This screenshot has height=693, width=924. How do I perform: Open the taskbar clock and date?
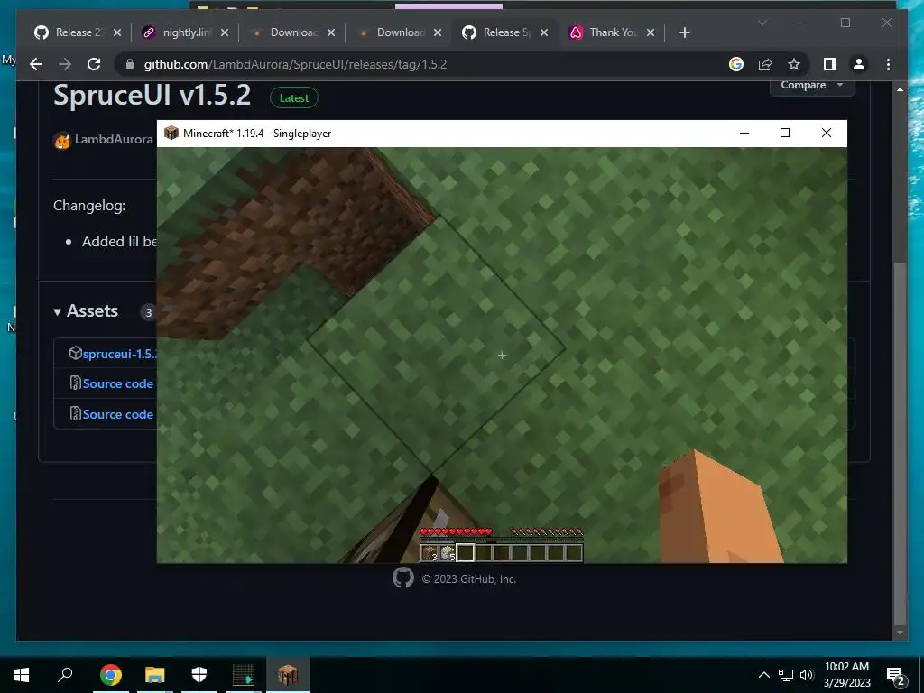[x=846, y=675]
